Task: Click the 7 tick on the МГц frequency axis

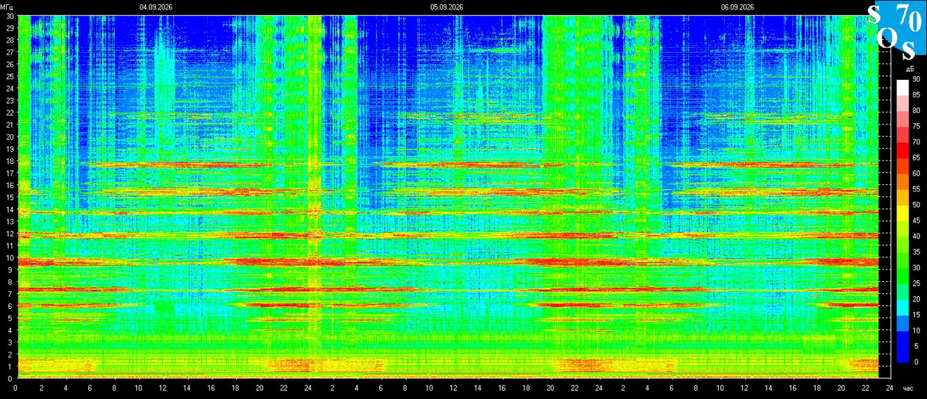Action: coord(12,294)
